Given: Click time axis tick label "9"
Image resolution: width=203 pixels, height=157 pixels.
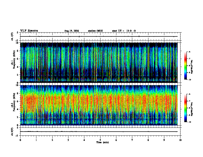Looking at the screenshot, I should click(x=164, y=140).
